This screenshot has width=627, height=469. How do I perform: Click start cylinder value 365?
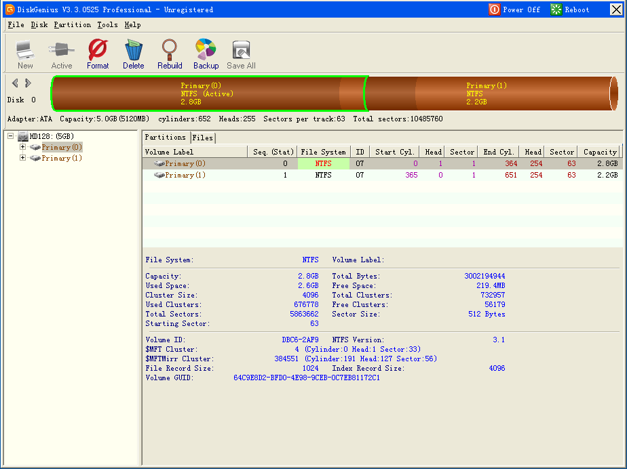[411, 175]
